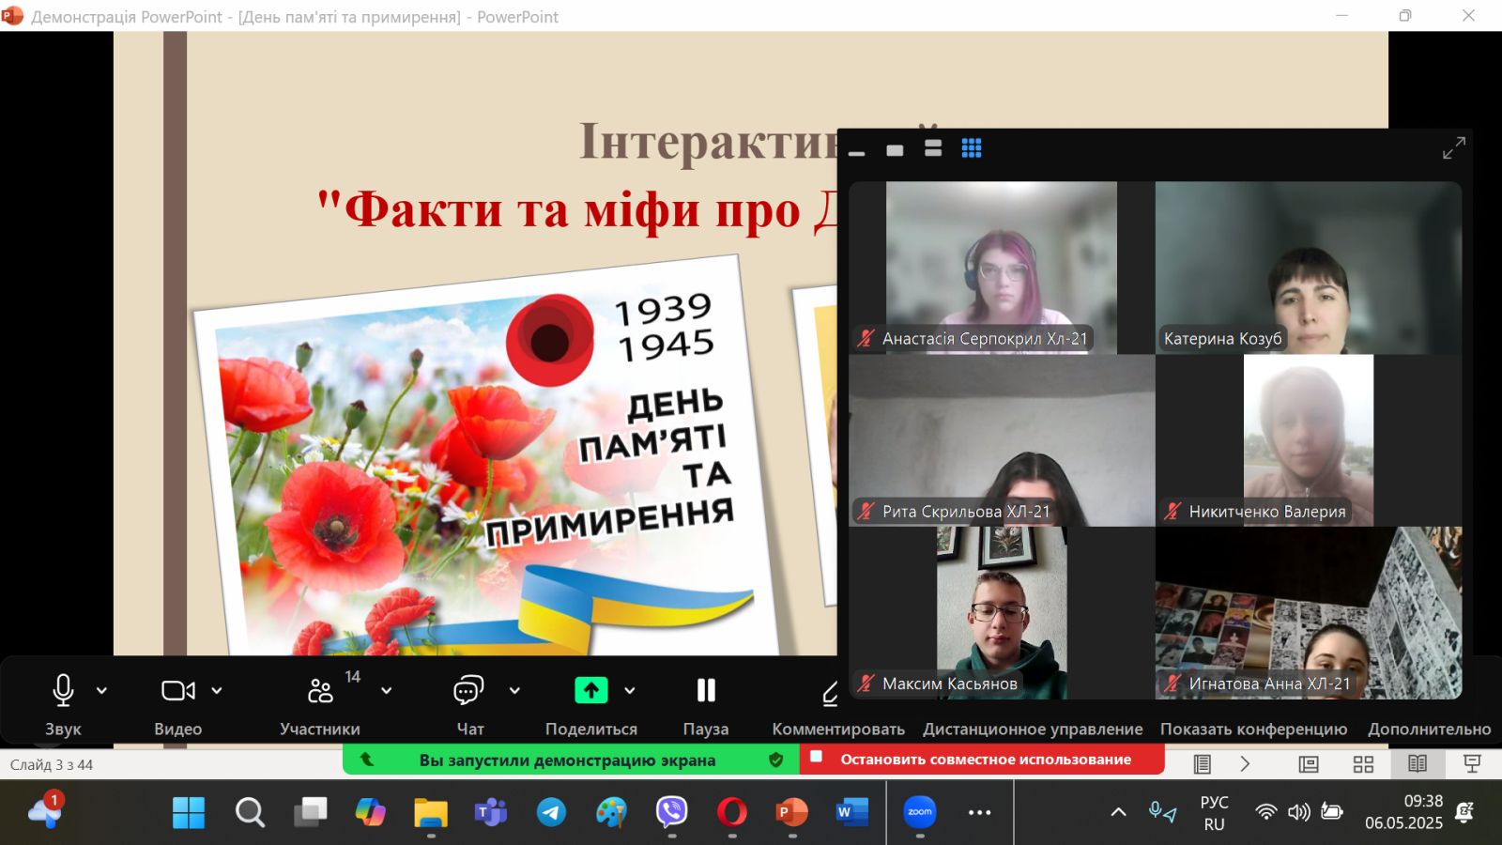Open volume speaker tray icon
The width and height of the screenshot is (1502, 845).
coord(1299,812)
